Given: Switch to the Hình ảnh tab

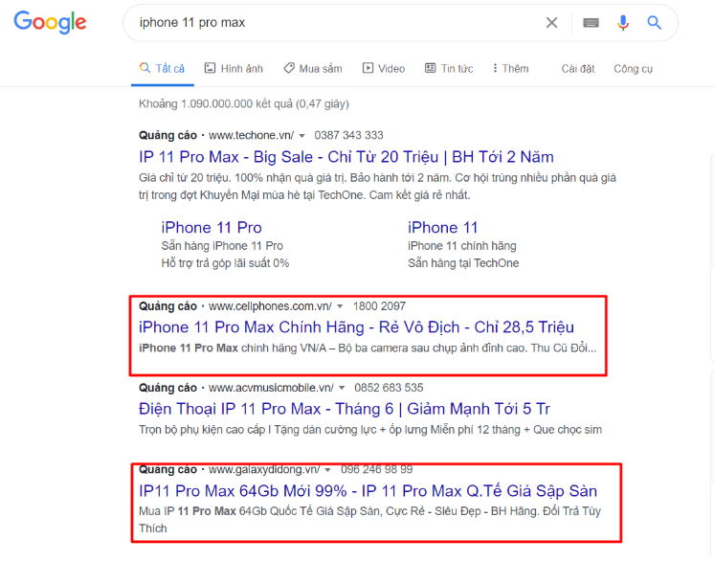Looking at the screenshot, I should coord(234,69).
